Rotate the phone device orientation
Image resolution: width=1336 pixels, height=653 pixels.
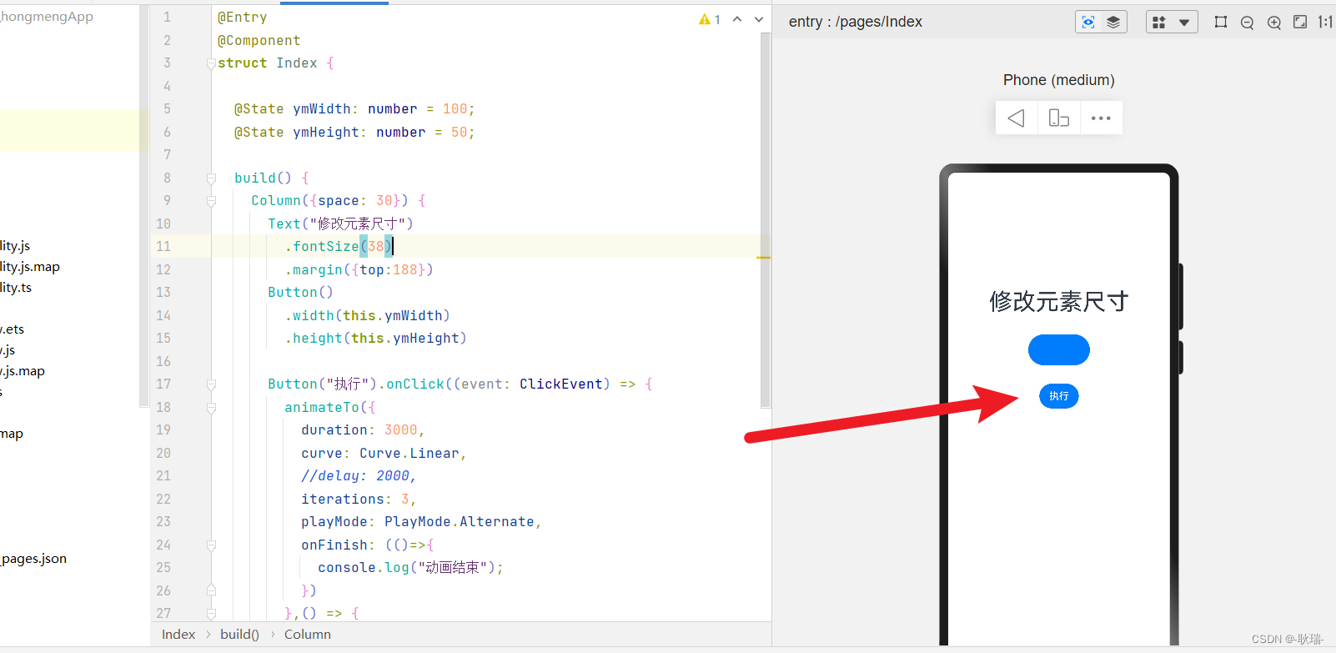1059,118
